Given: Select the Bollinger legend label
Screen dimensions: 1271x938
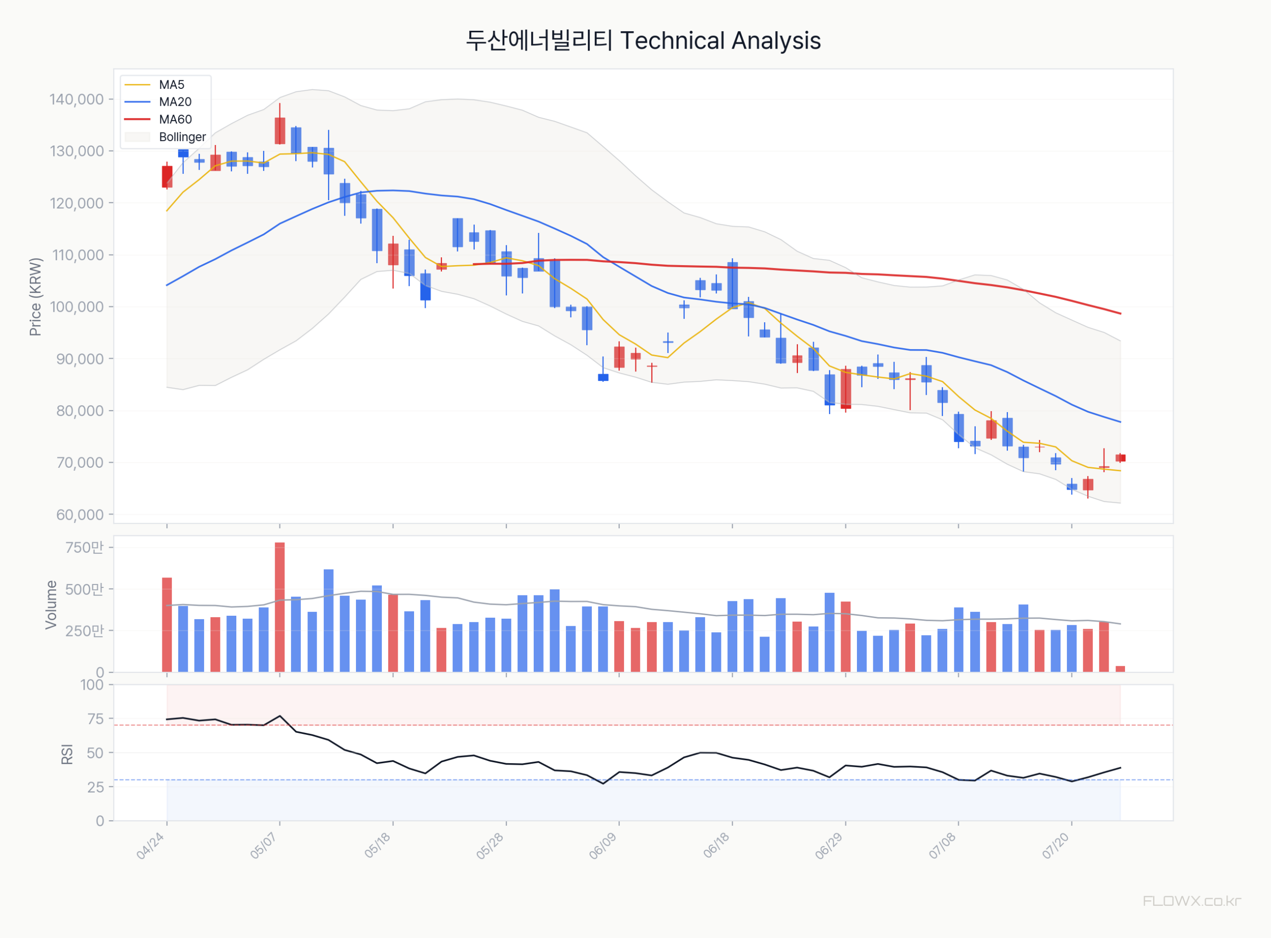Looking at the screenshot, I should pyautogui.click(x=182, y=137).
